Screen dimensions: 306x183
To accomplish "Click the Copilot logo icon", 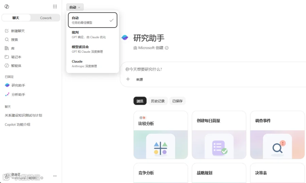I will point(7,6).
